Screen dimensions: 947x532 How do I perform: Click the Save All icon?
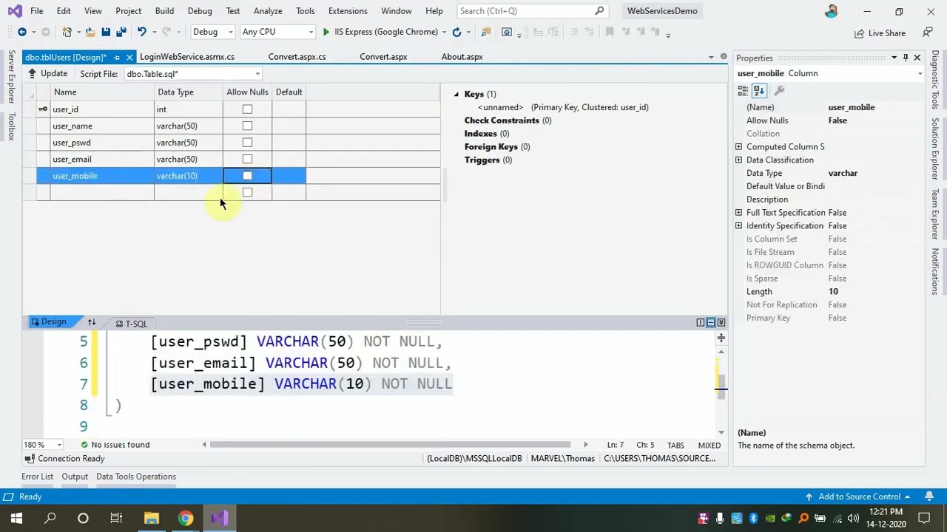(x=121, y=32)
